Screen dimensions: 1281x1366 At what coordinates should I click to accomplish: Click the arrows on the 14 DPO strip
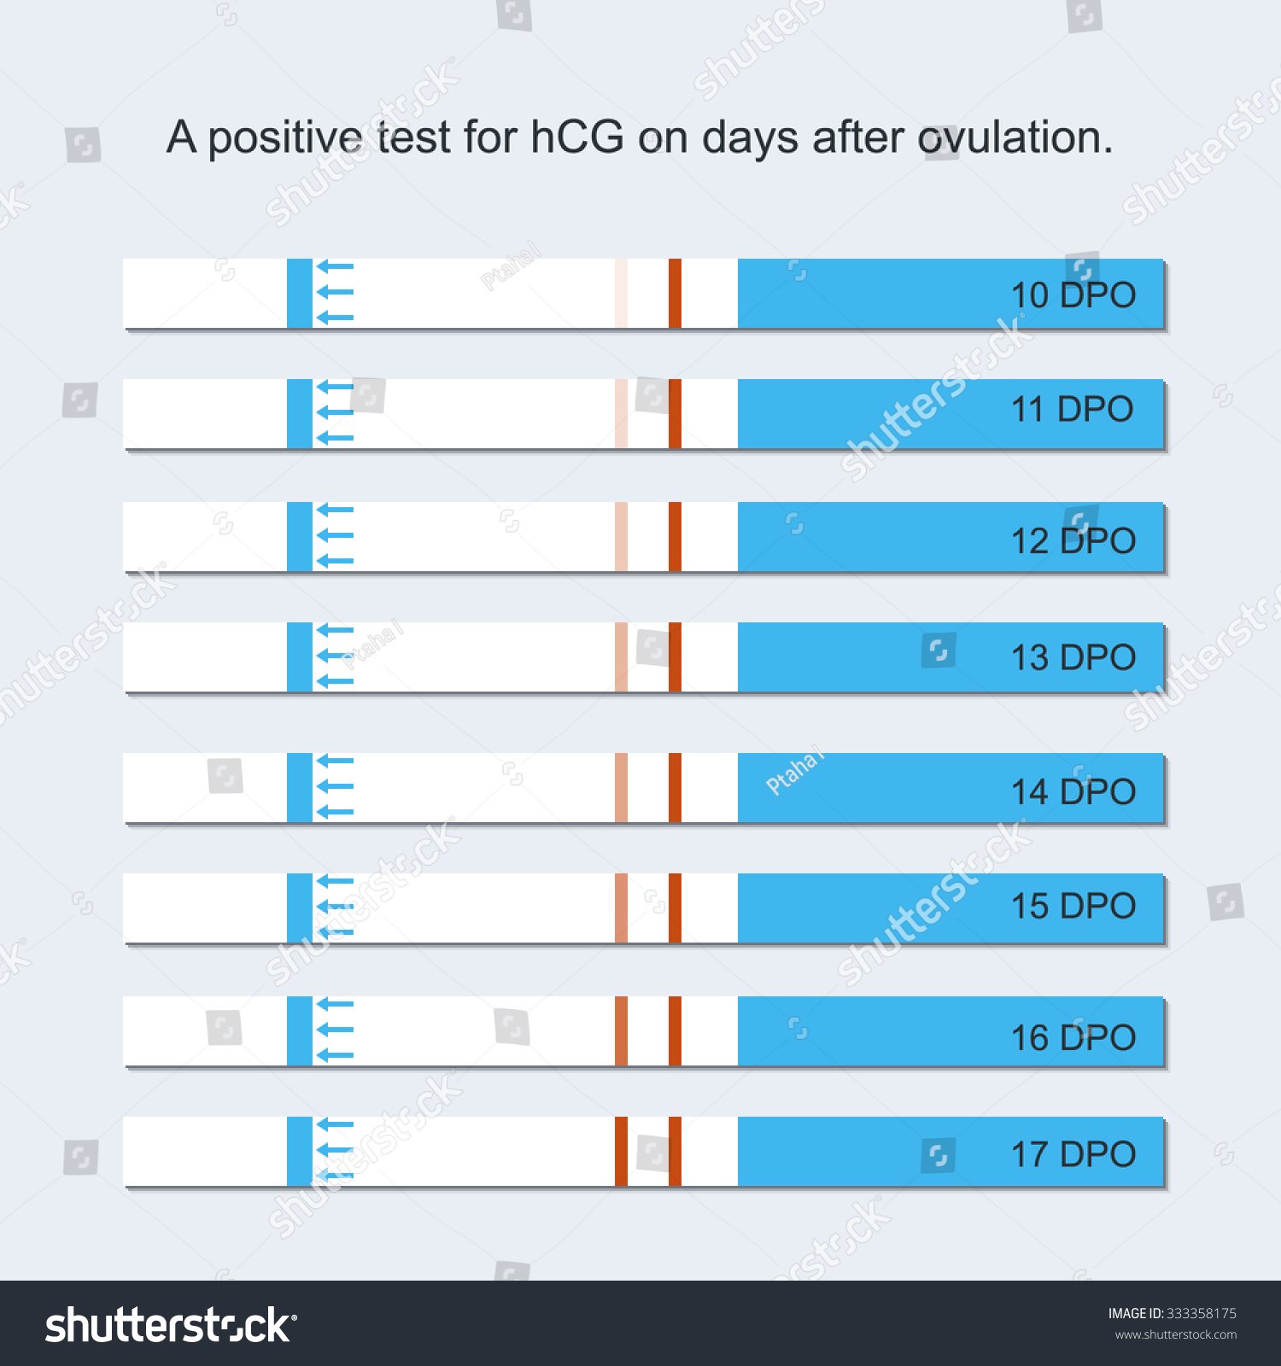tap(335, 786)
